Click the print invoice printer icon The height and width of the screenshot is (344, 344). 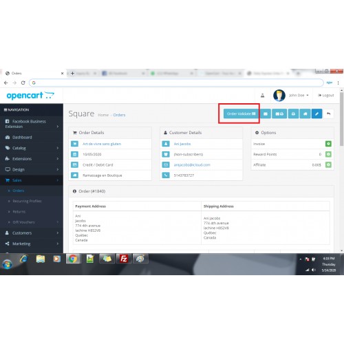293,114
